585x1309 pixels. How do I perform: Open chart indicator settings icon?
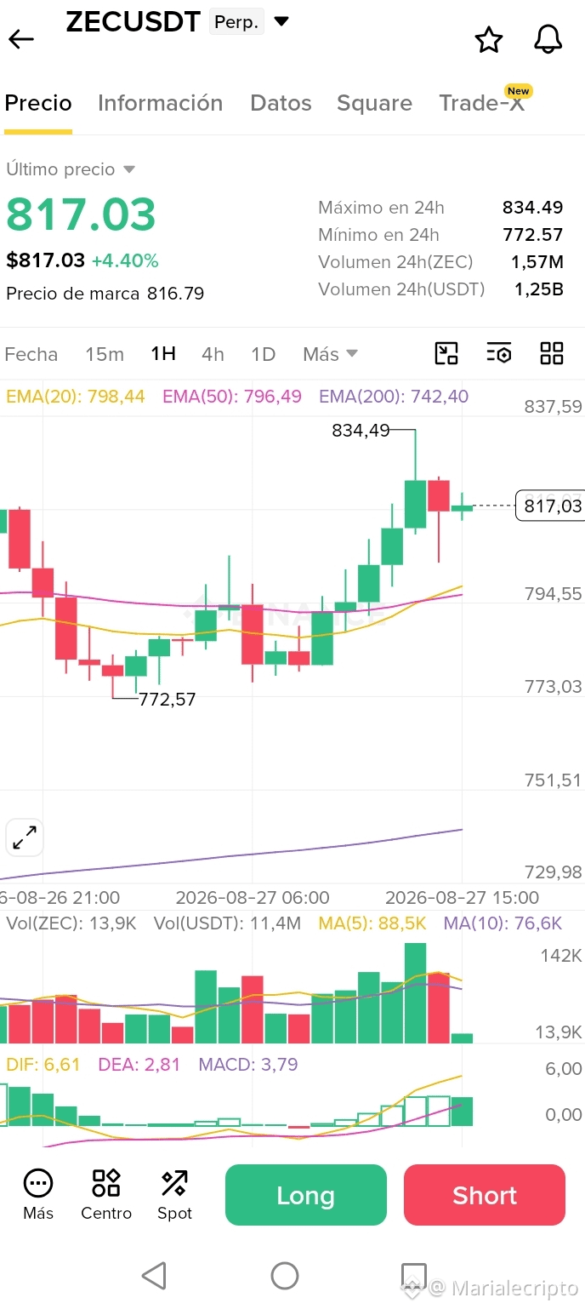tap(499, 353)
